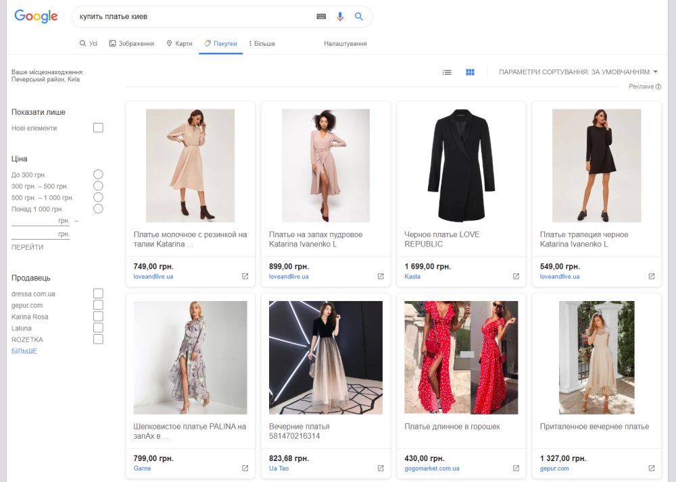676x482 pixels.
Task: Expand seller list with БІЛЬШЕ link
Action: tap(24, 351)
